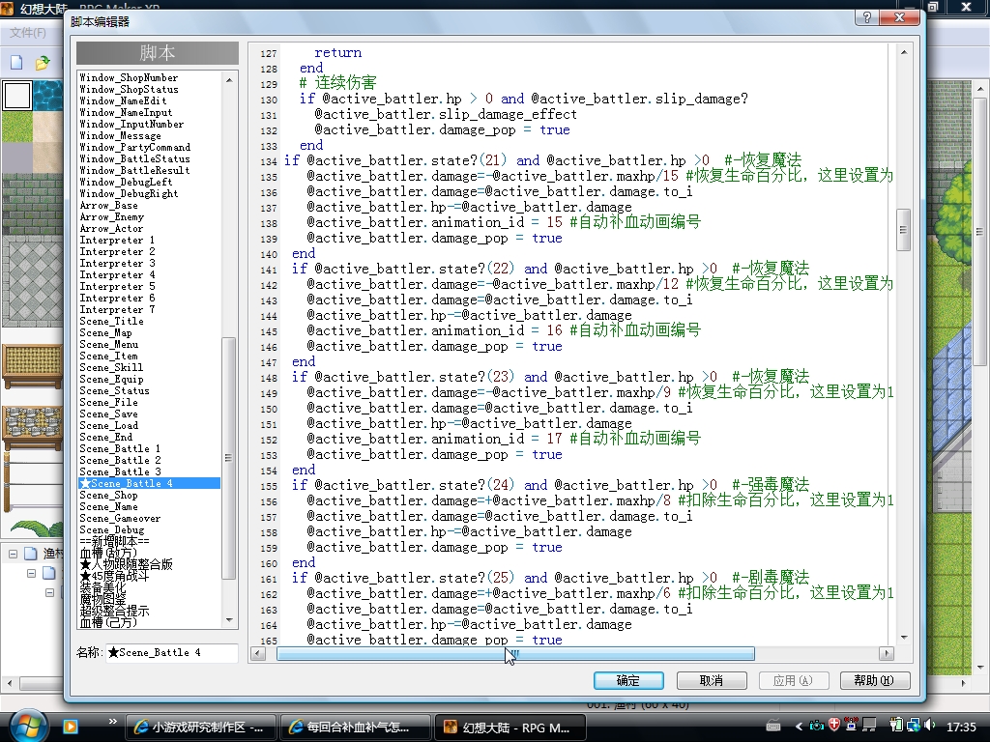Select highlighted ★Scene_Battle 4 script
Screen dimensions: 990x742
[x=149, y=483]
